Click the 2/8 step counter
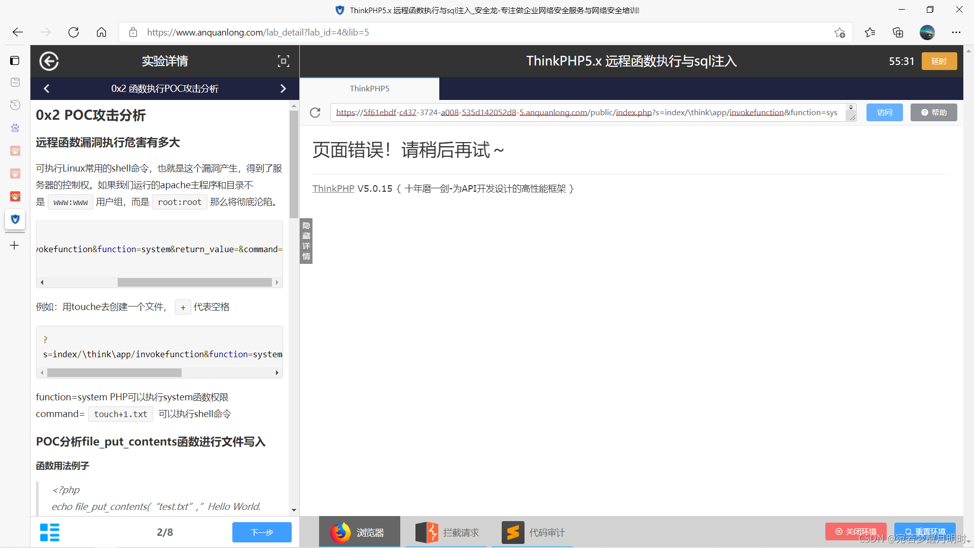 [165, 532]
